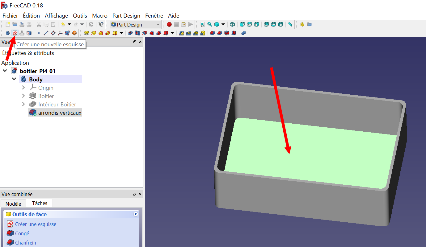Select the Groove tool
Image resolution: width=426 pixels, height=247 pixels.
click(144, 33)
